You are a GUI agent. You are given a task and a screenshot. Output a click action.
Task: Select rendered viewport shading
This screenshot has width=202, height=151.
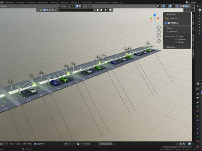[x=189, y=6]
